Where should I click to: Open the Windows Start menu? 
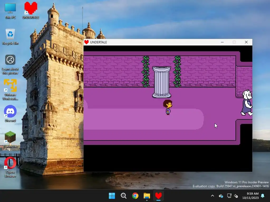[x=112, y=196]
